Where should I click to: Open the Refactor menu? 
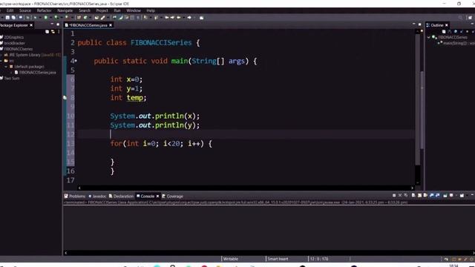(x=45, y=10)
